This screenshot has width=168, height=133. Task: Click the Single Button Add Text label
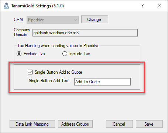[x=49, y=81]
